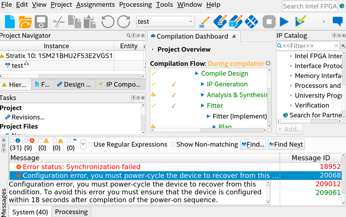
Task: Click the Save disk icon
Action: (x=41, y=22)
